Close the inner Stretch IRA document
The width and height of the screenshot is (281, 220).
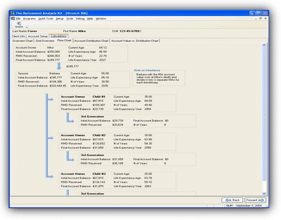[265, 18]
